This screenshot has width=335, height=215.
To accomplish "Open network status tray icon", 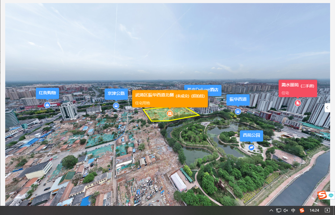I will pos(278,210).
